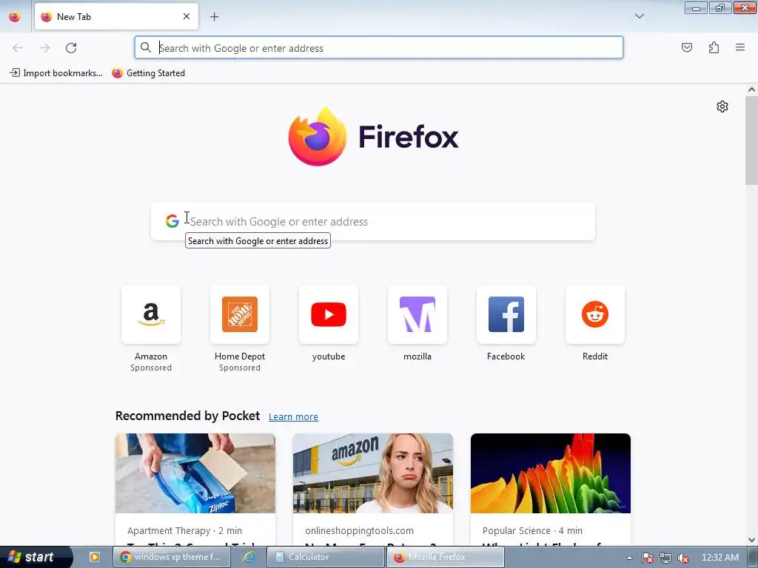Viewport: 758px width, 568px height.
Task: Open the mozilla shortcut tile
Action: tap(417, 314)
